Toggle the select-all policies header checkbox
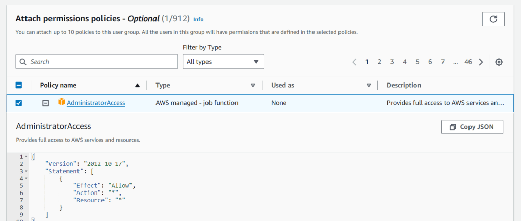Screen dimensions: 521x221 pyautogui.click(x=19, y=85)
